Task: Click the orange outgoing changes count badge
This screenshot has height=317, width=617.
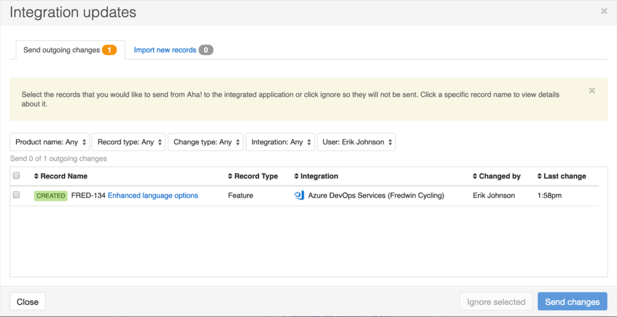Action: (110, 50)
